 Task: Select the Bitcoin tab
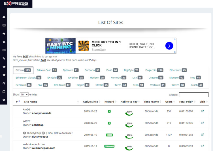[23, 70]
